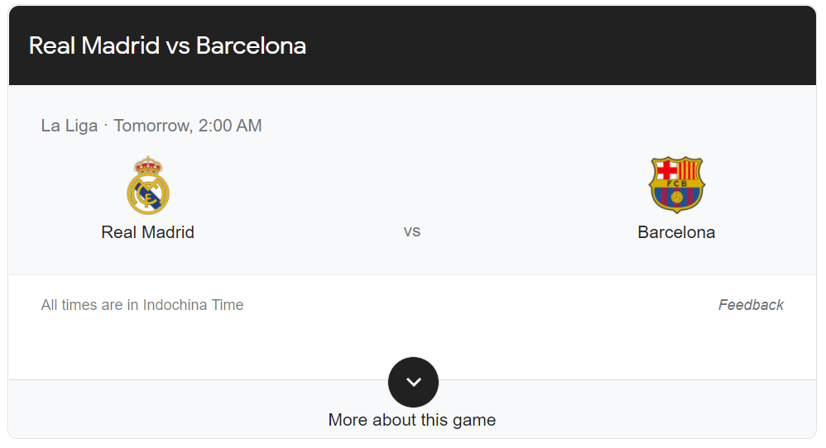Click the word Barcelona in the header
Screen dimensions: 826x448
pos(252,45)
